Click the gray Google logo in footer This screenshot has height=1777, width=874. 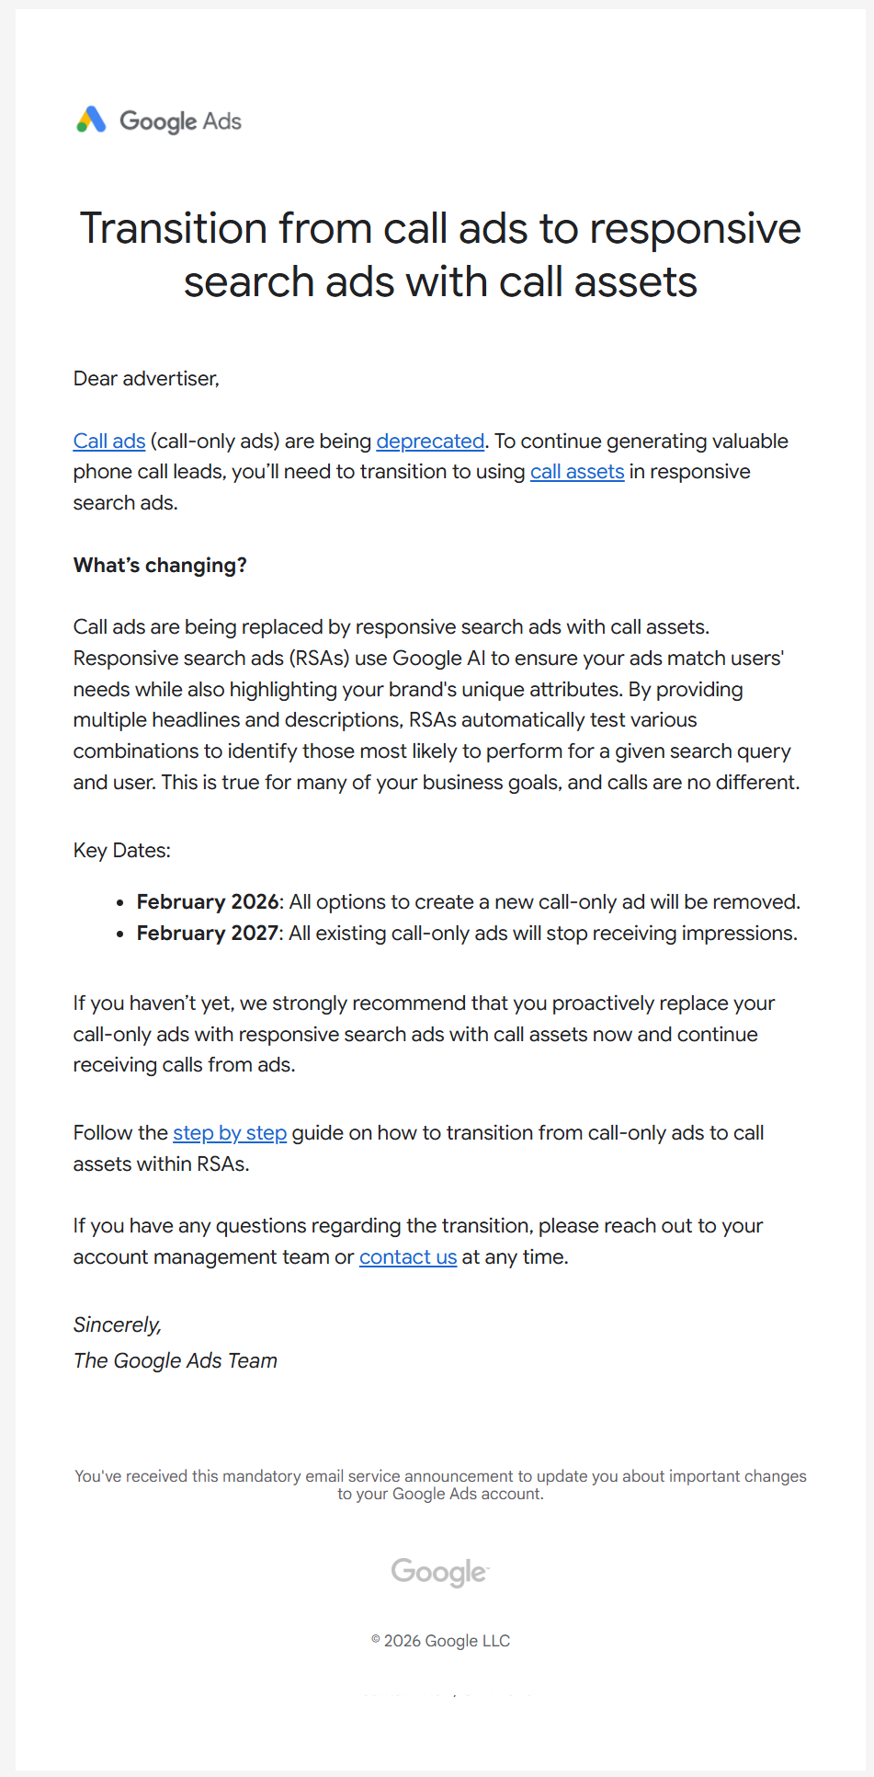point(439,1572)
